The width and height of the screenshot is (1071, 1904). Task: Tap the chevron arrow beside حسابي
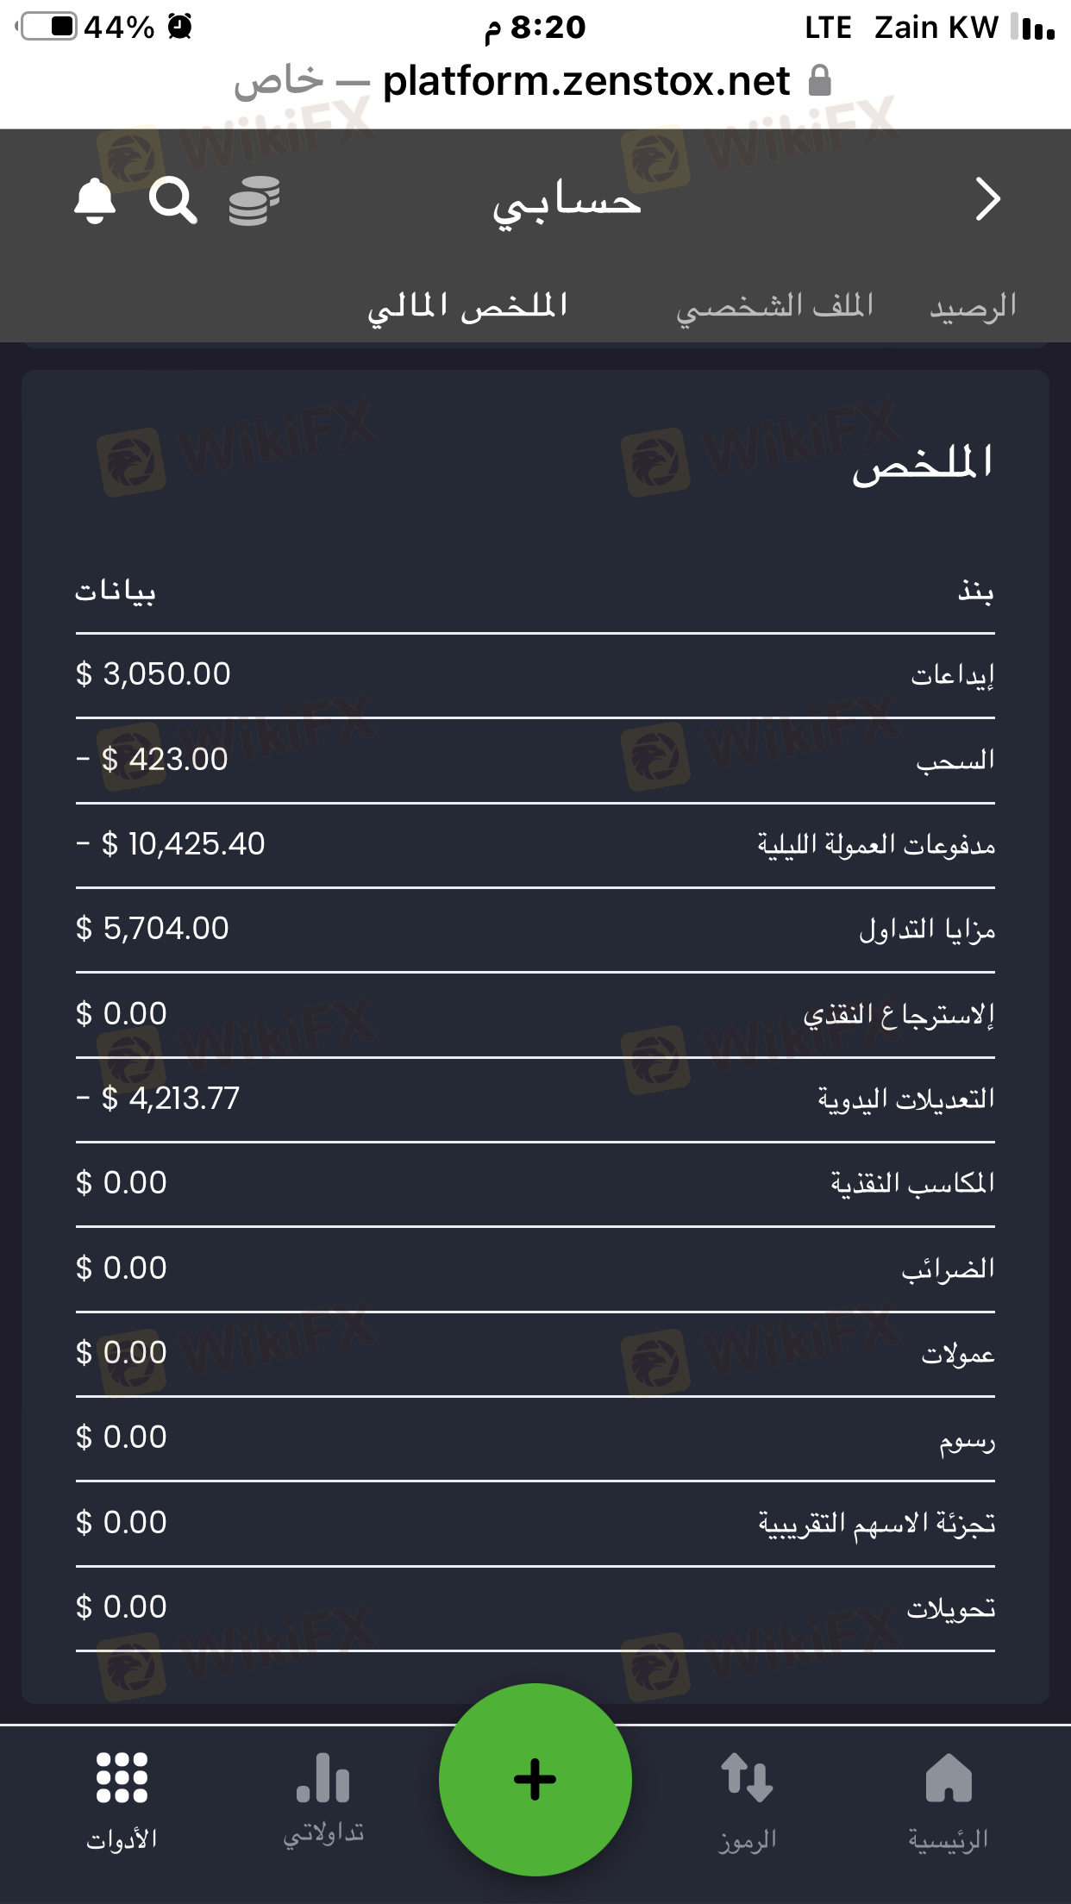987,199
